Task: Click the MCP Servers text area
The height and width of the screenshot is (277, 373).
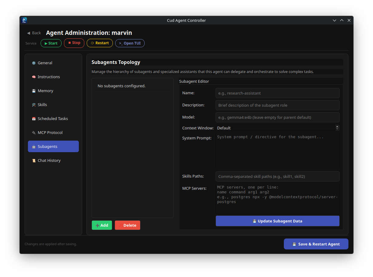Action: click(277, 199)
